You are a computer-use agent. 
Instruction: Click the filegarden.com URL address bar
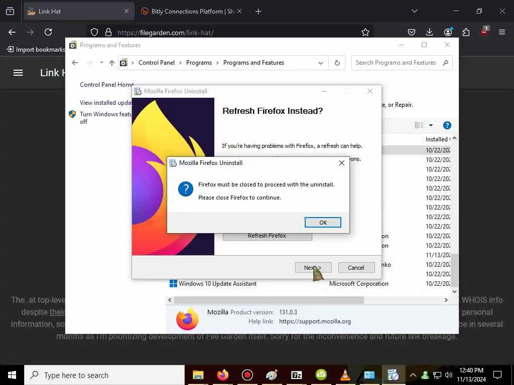point(229,33)
